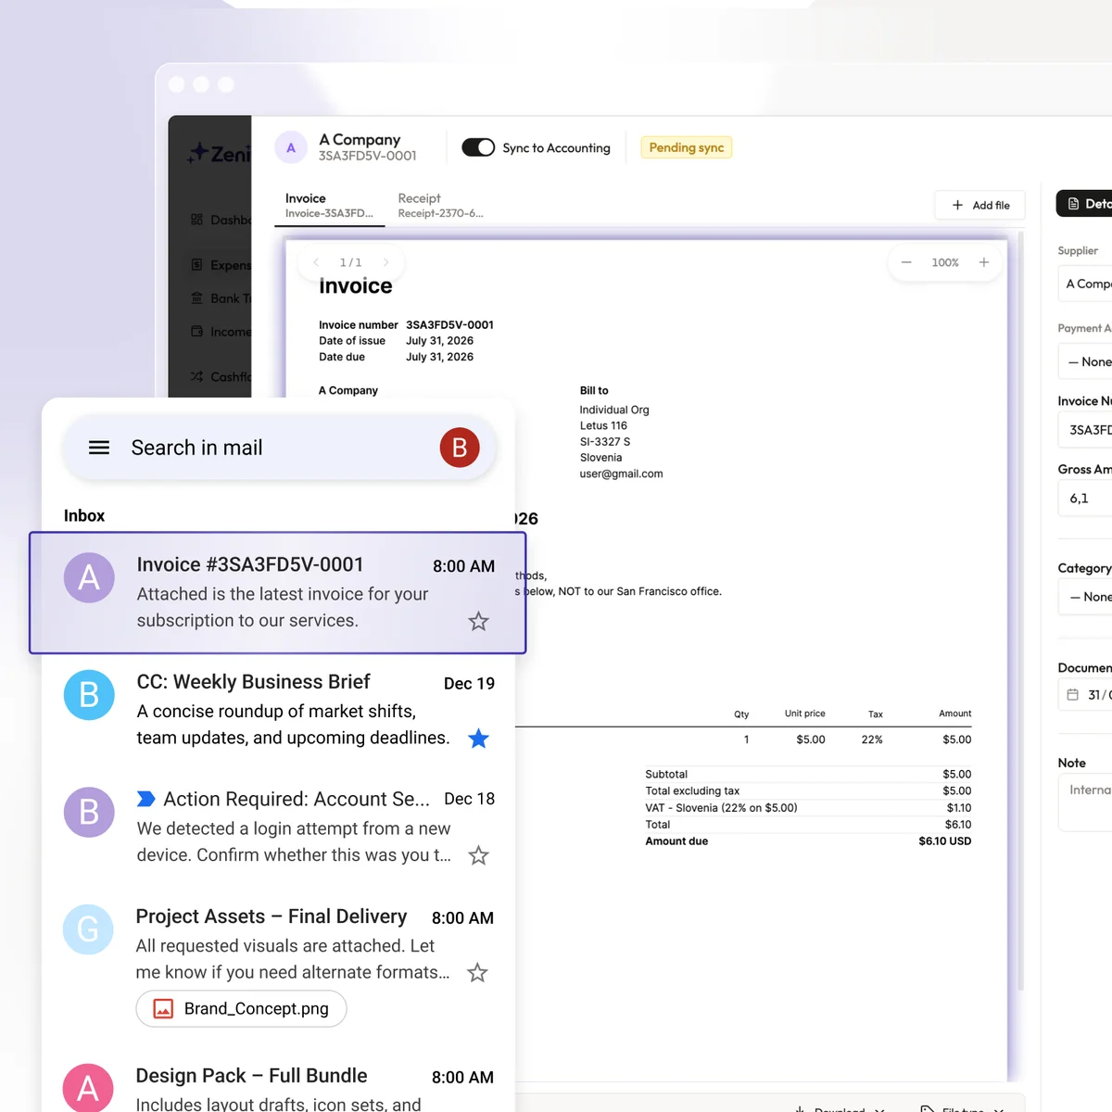Open the Brand_Concept.png attachment
Image resolution: width=1112 pixels, height=1112 pixels.
(x=242, y=1008)
